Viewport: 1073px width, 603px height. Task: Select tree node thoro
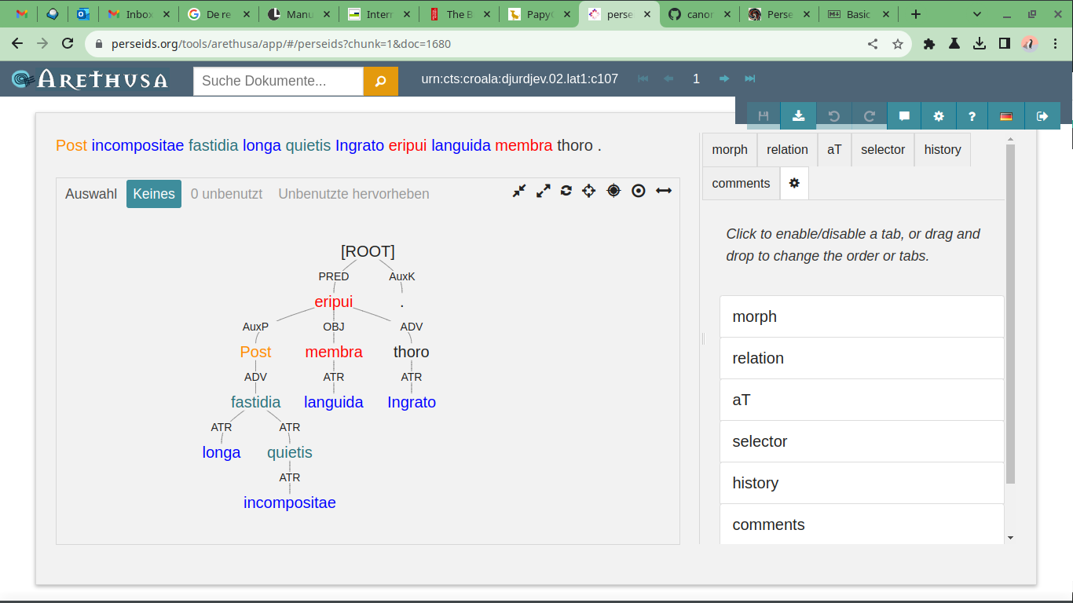pos(412,352)
